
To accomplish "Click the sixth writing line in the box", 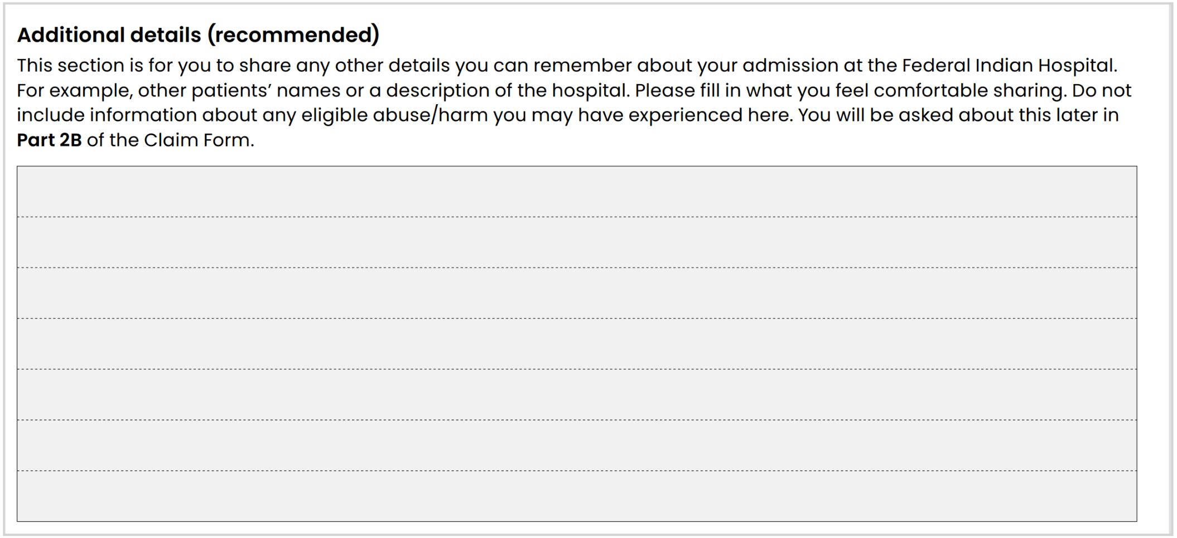I will point(577,445).
